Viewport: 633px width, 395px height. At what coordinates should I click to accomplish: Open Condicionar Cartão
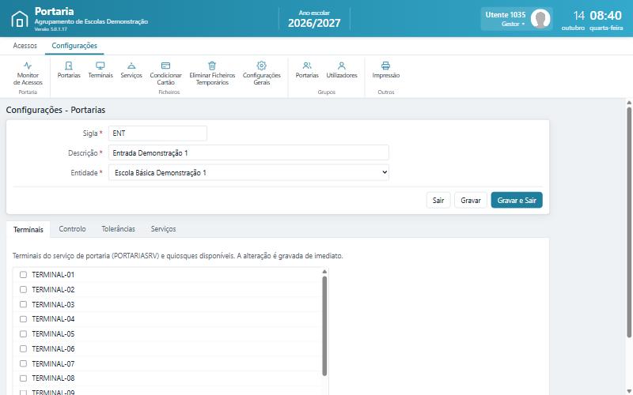coord(165,73)
